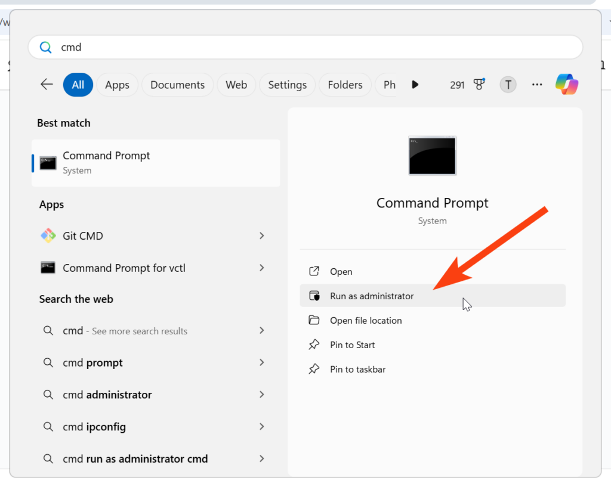The image size is (611, 487).
Task: Click the back arrow in search panel
Action: point(47,85)
